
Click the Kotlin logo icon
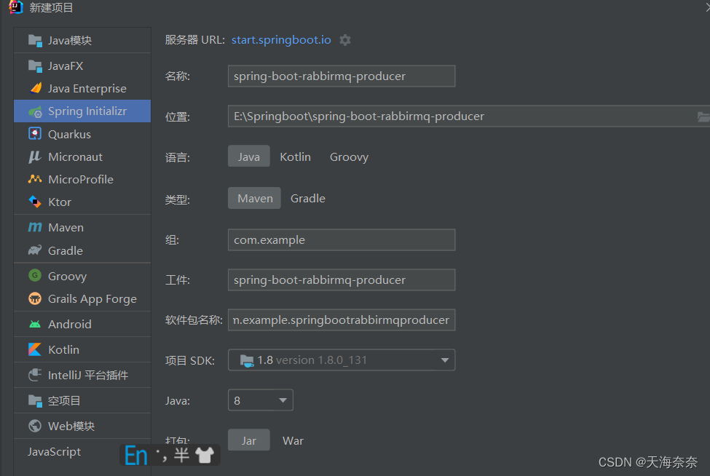point(35,349)
